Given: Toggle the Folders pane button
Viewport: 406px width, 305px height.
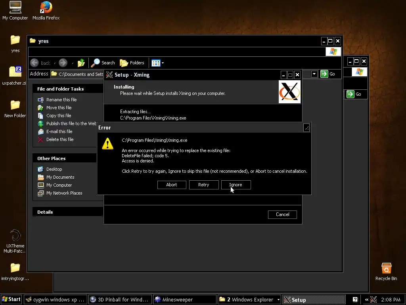Looking at the screenshot, I should (132, 63).
